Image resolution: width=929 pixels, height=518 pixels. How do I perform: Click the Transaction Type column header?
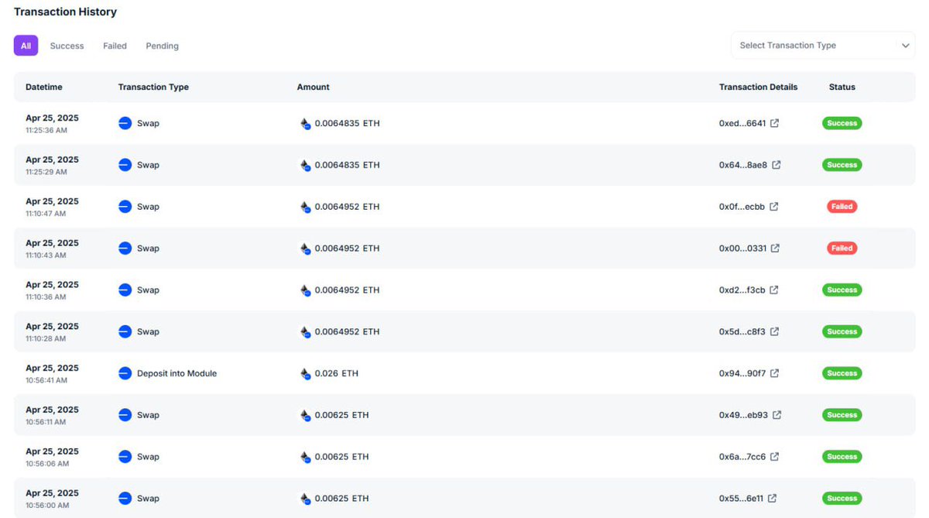[x=153, y=87]
